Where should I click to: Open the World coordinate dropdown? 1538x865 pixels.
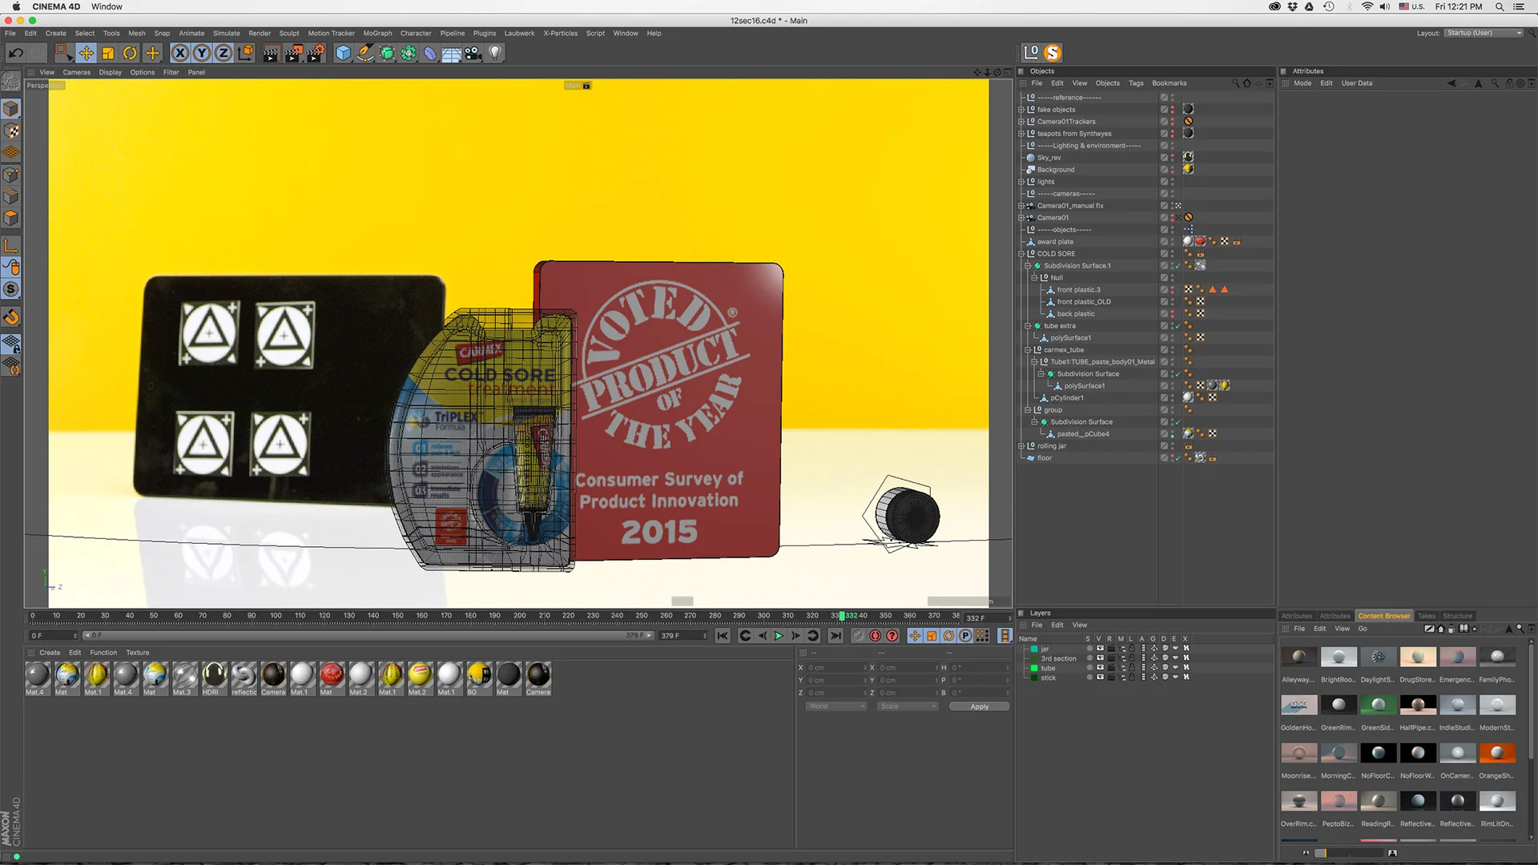[x=835, y=706]
